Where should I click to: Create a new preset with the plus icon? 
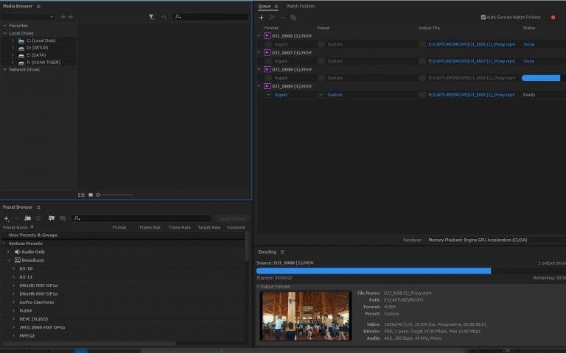coord(6,218)
